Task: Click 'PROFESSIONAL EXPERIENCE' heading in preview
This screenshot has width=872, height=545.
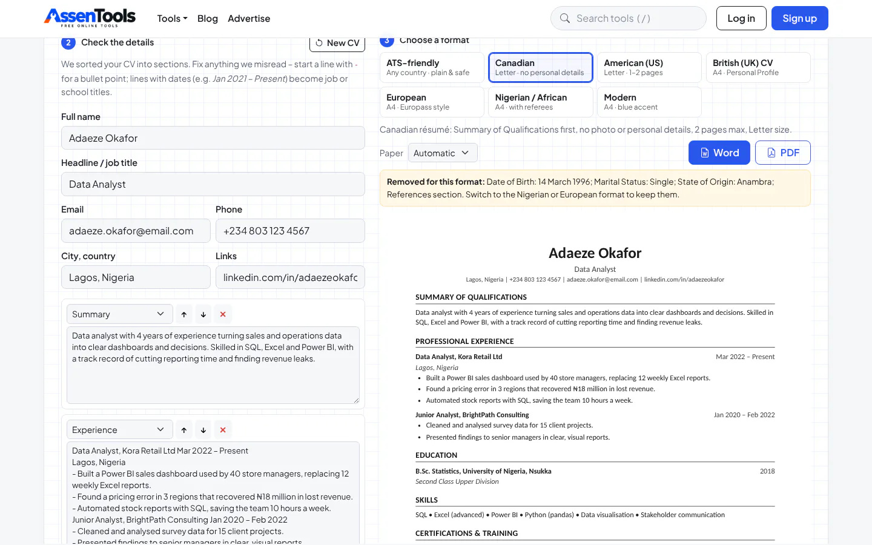Action: [x=464, y=342]
